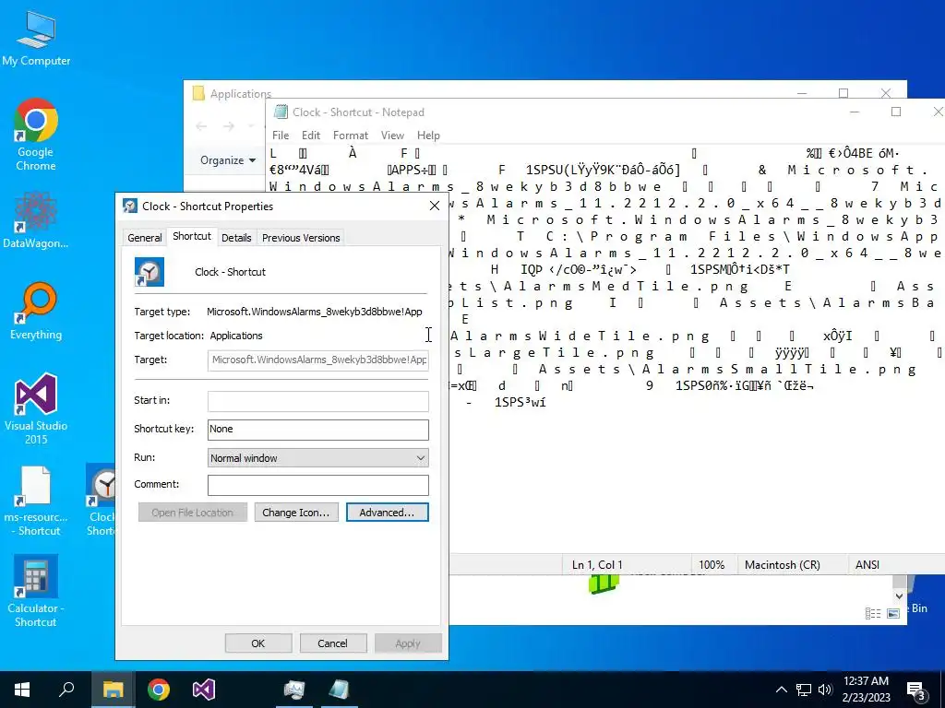The height and width of the screenshot is (708, 945).
Task: Open Advanced shortcut settings
Action: [387, 513]
